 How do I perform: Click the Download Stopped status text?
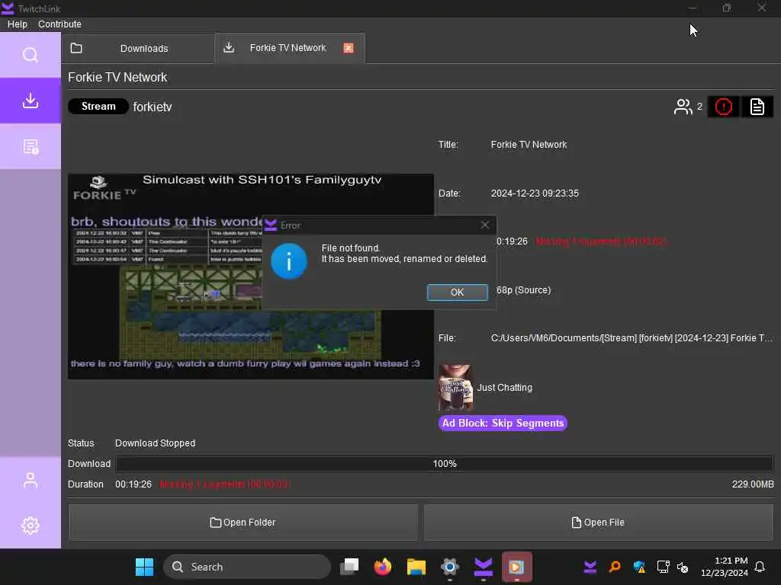[155, 443]
